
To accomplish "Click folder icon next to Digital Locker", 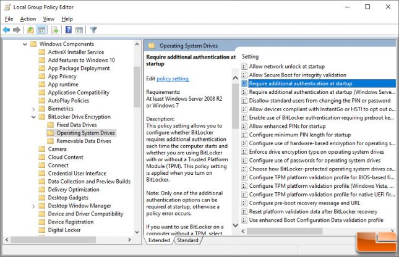I will (x=41, y=230).
